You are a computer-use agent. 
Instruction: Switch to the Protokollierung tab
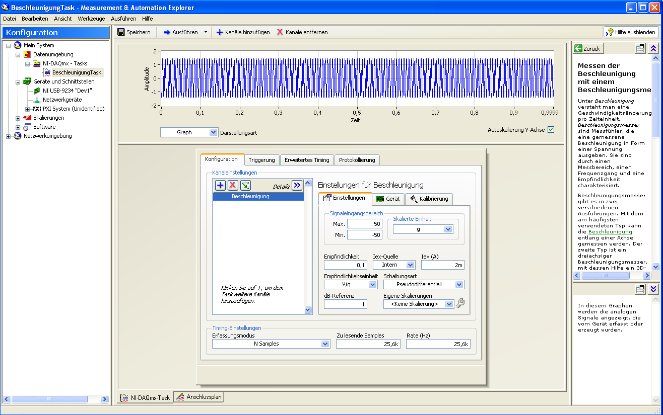coord(357,160)
